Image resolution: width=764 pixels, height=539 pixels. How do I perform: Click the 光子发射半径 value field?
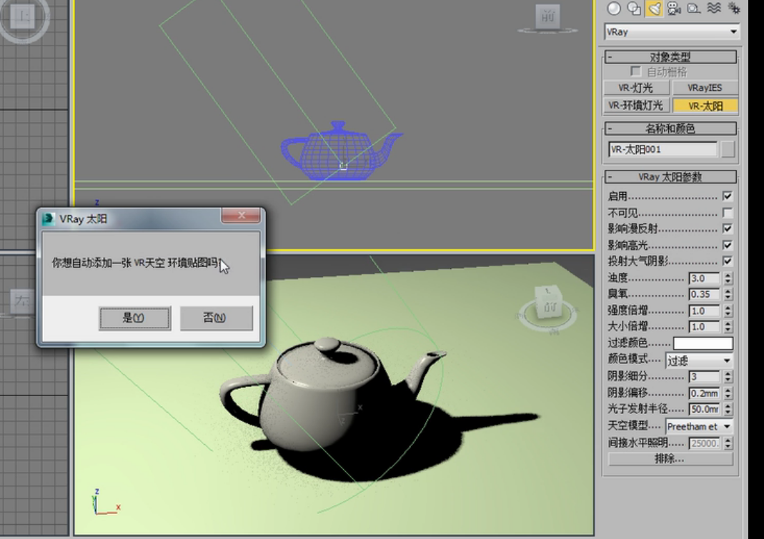[704, 409]
